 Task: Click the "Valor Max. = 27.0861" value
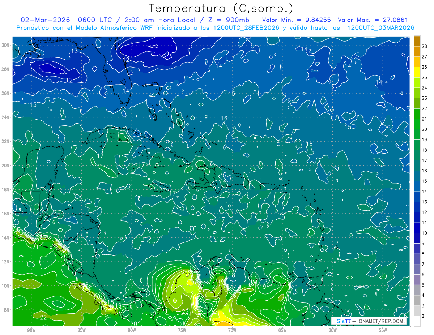(x=373, y=20)
